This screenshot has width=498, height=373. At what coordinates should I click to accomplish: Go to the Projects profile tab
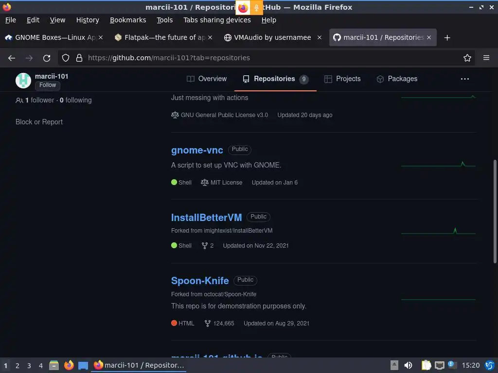point(342,79)
